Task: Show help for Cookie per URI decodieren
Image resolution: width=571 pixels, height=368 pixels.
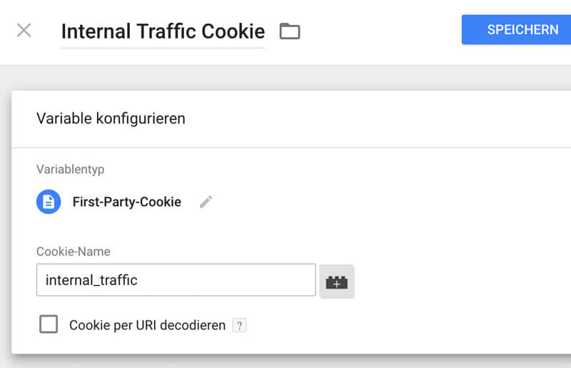Action: [239, 325]
